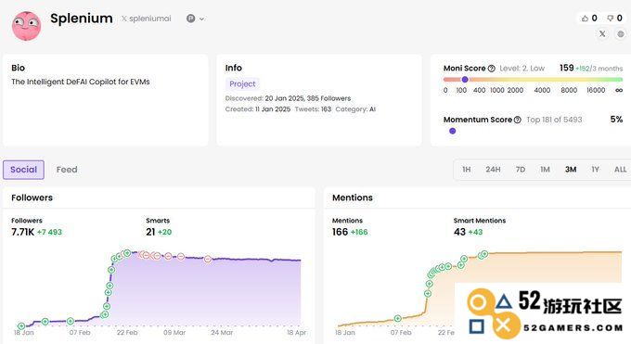
Task: Click the thumbs up vote icon
Action: click(585, 19)
